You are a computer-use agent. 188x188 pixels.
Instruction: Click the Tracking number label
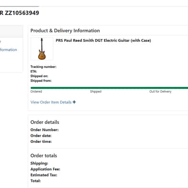43,67
